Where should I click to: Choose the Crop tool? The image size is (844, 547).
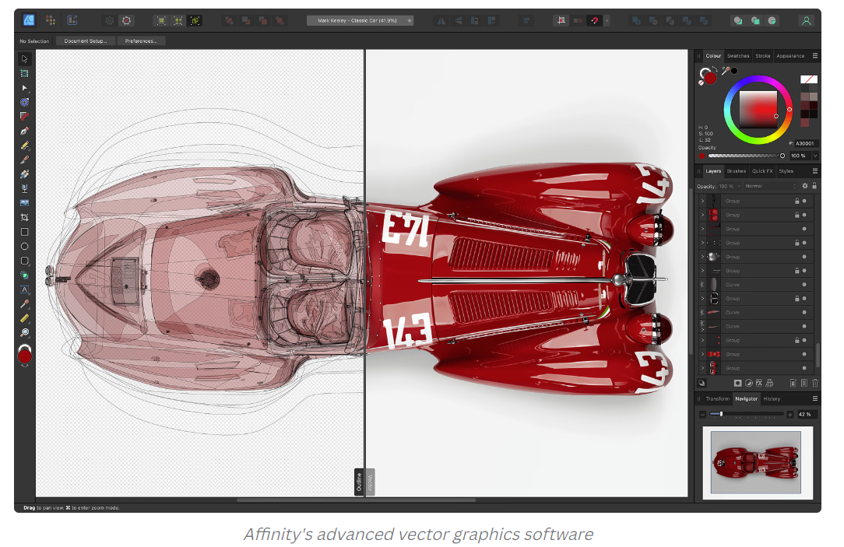(x=25, y=217)
